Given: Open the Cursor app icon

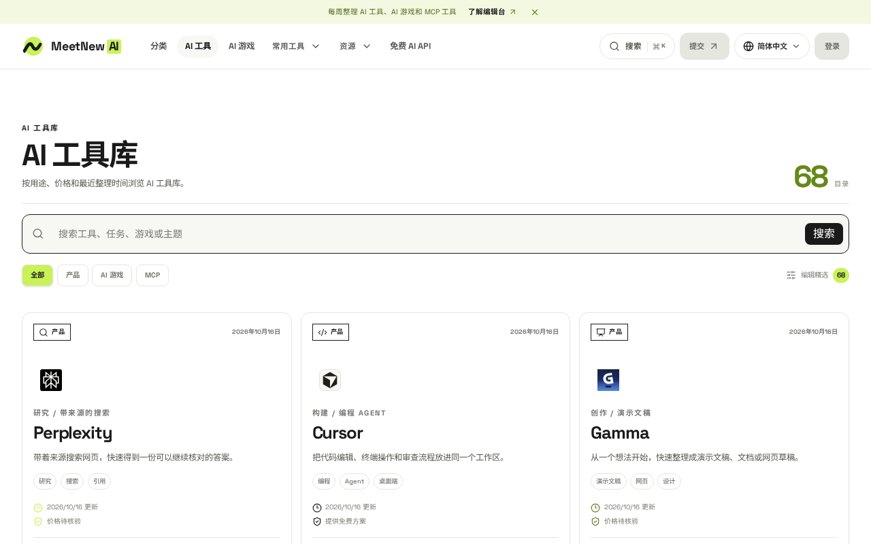Looking at the screenshot, I should [330, 380].
